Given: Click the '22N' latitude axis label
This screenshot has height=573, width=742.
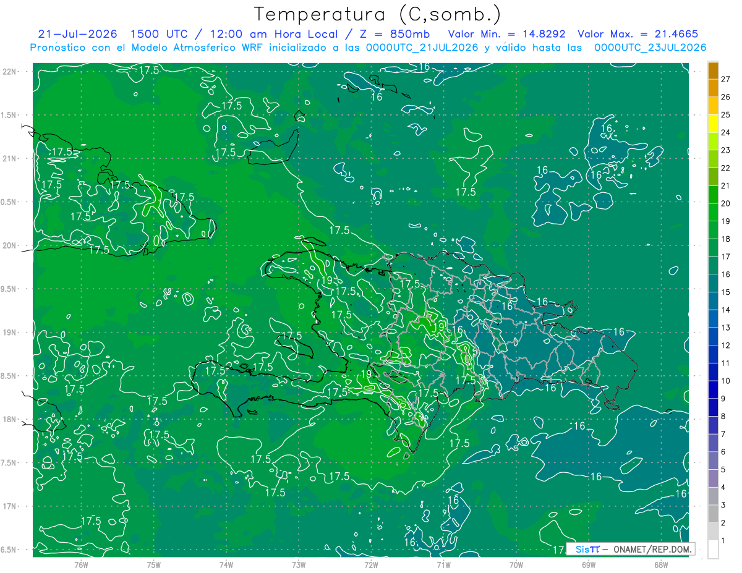Looking at the screenshot, I should pos(10,72).
